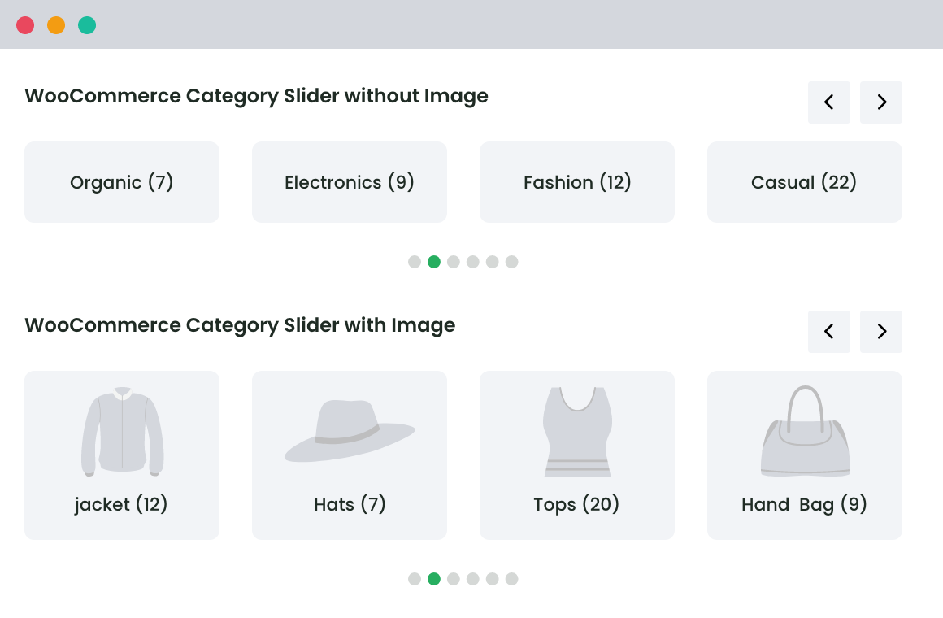Screen dimensions: 943x618
Task: Click the red traffic light button
Action: pyautogui.click(x=24, y=25)
